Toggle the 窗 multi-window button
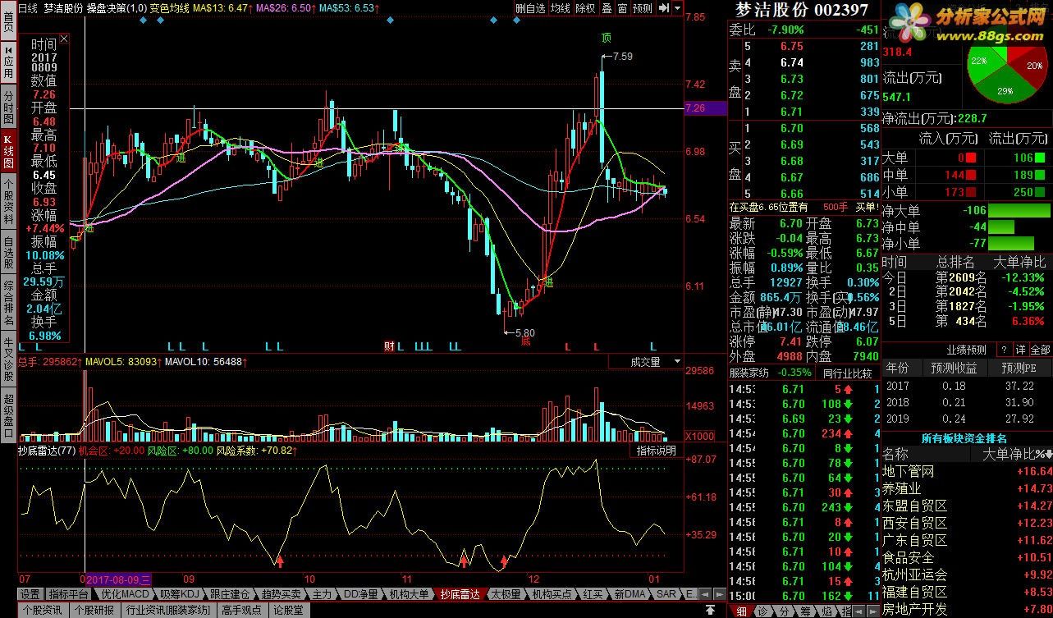This screenshot has height=618, width=1053. [622, 7]
